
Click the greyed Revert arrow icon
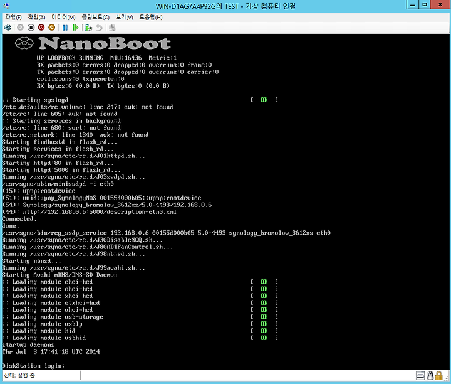(99, 28)
